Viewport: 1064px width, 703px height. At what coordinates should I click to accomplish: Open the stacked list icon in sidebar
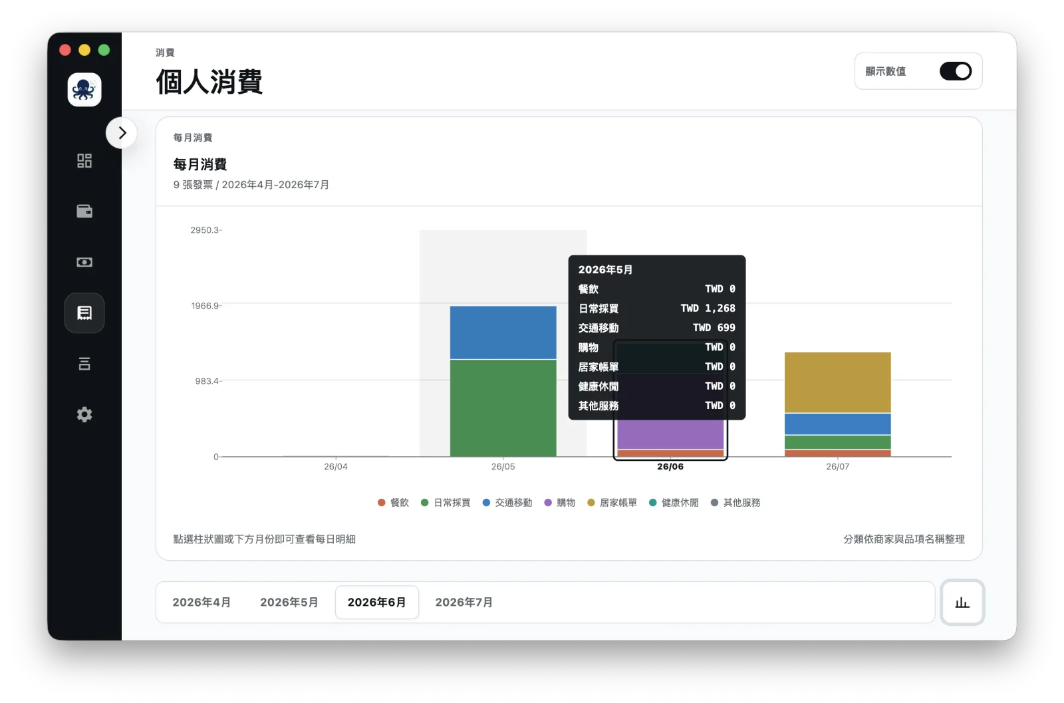coord(84,364)
